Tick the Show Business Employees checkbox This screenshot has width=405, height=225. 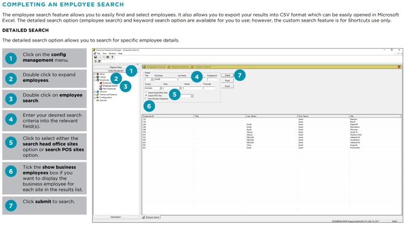(146, 99)
